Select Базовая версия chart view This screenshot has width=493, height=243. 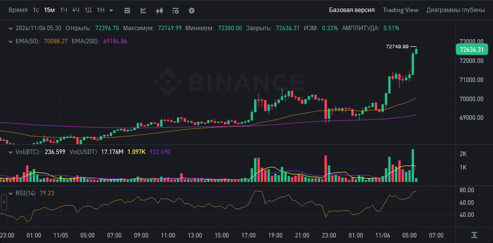(352, 10)
